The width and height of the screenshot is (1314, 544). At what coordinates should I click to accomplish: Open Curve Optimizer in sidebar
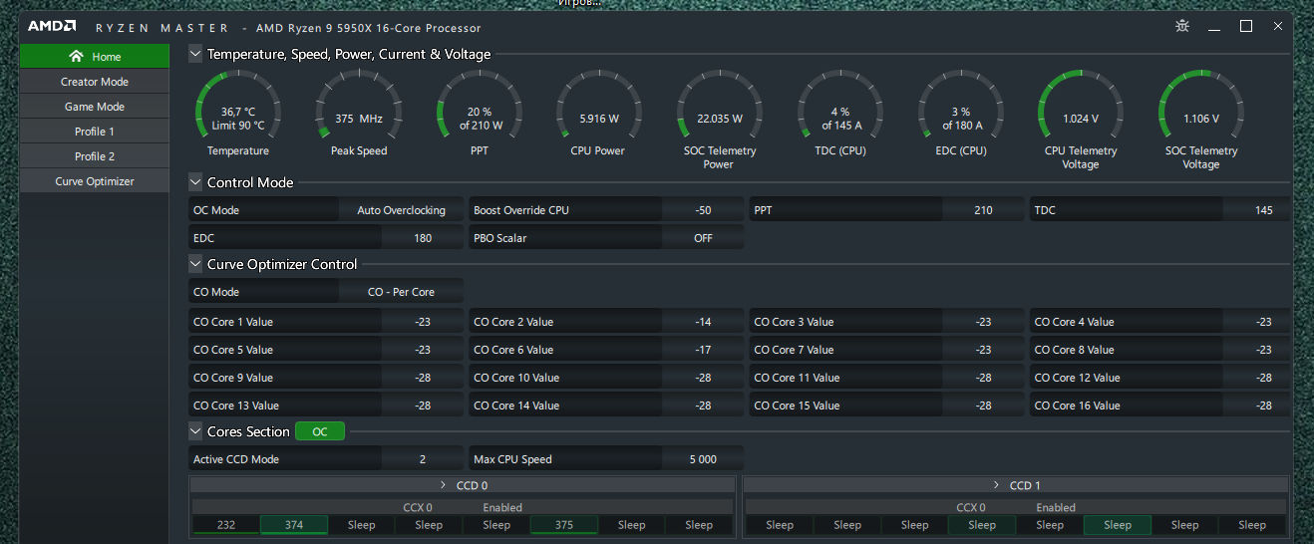pyautogui.click(x=95, y=181)
